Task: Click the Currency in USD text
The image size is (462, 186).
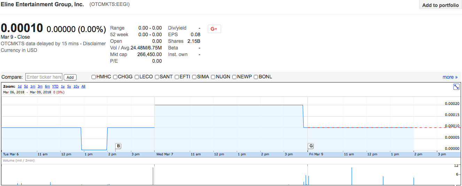Action: click(x=19, y=50)
